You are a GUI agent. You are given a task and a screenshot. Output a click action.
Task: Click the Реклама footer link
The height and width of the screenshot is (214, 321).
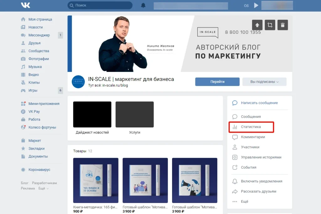[x=28, y=188]
